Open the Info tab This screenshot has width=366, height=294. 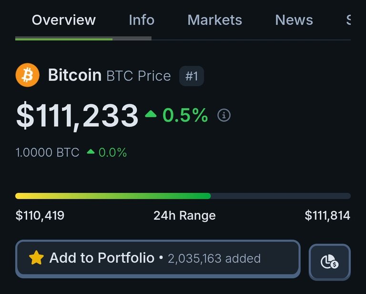pyautogui.click(x=142, y=20)
